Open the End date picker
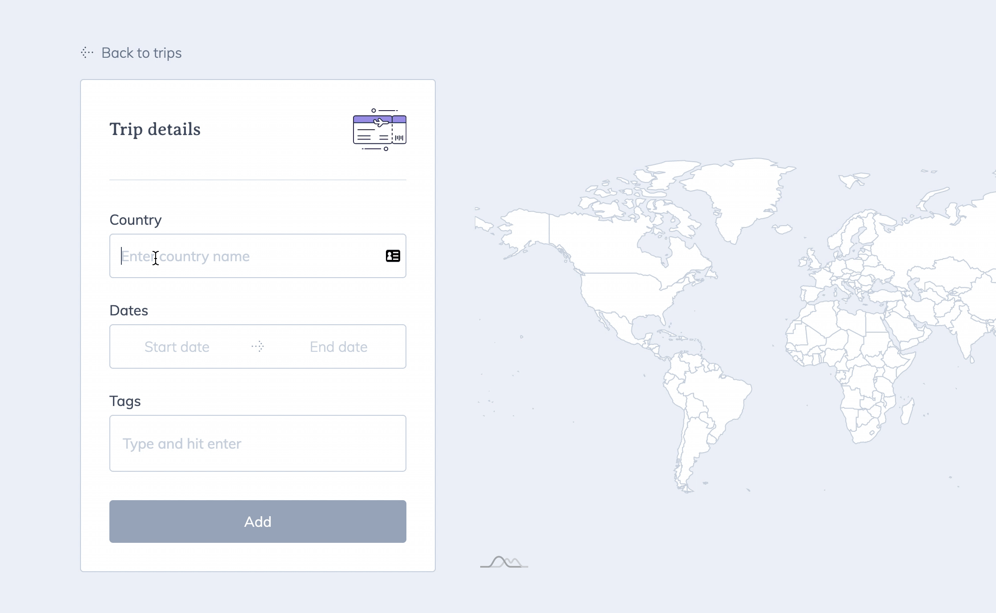Viewport: 996px width, 613px height. [x=338, y=346]
